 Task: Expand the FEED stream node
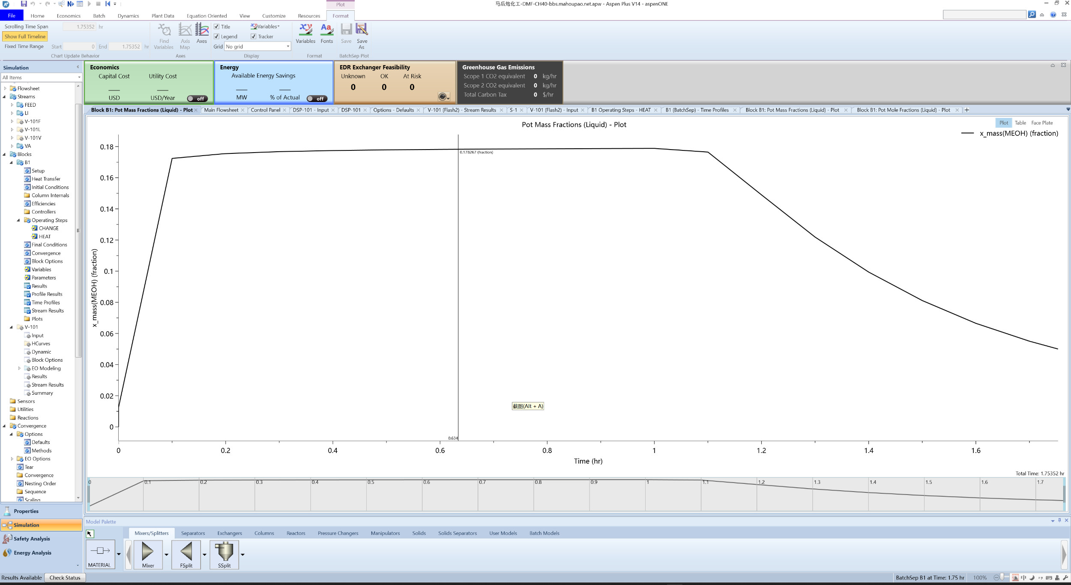(12, 105)
